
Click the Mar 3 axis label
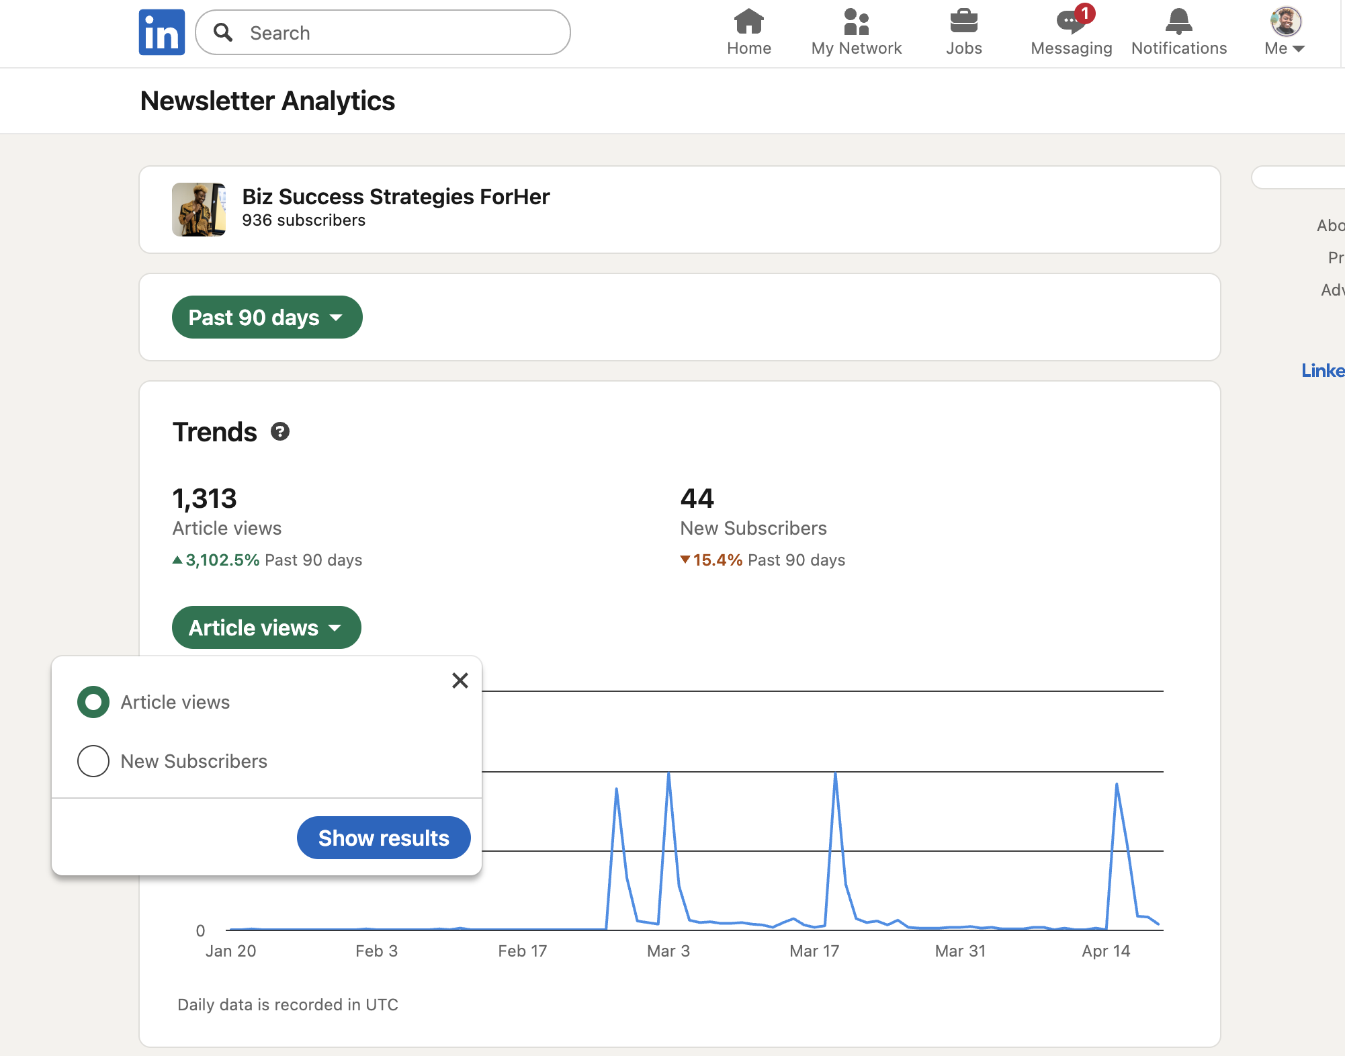pyautogui.click(x=668, y=951)
